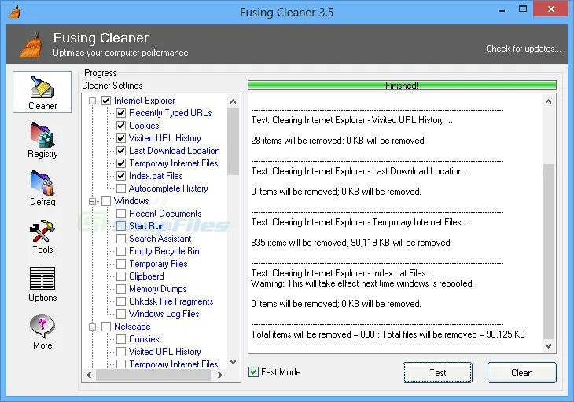The height and width of the screenshot is (402, 574).
Task: Uncheck Last Download Location
Action: click(x=121, y=151)
